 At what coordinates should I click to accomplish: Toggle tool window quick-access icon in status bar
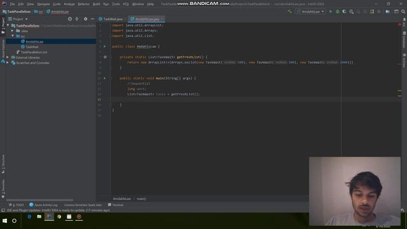(x=3, y=211)
